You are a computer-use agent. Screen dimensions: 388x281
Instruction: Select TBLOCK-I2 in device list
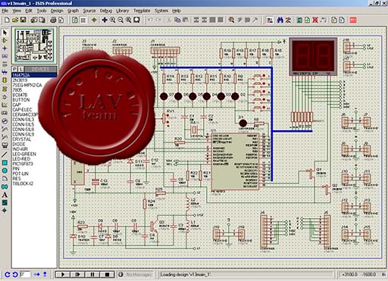[23, 183]
